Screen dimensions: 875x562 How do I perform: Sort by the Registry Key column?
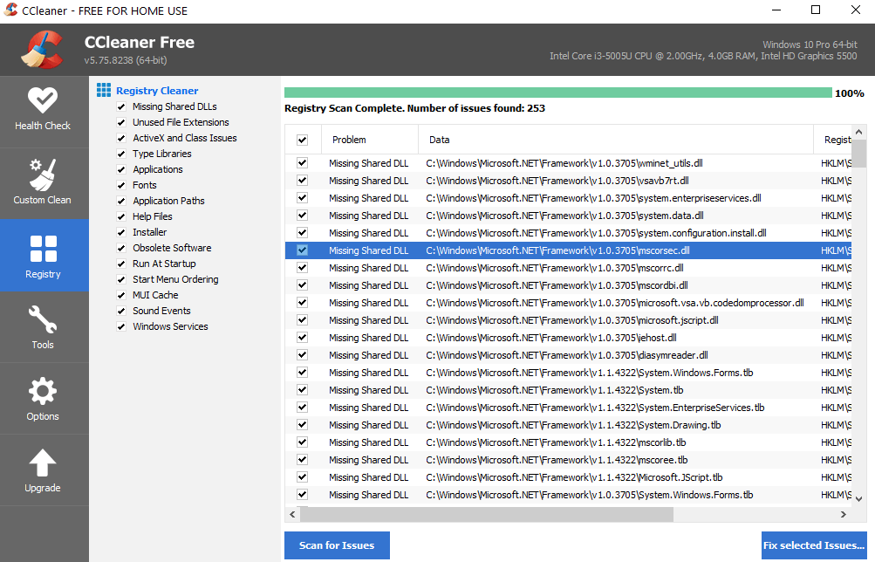(832, 140)
